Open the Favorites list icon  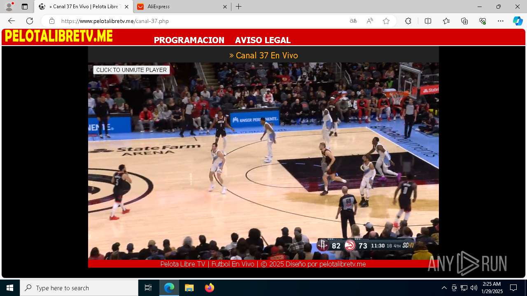(446, 21)
